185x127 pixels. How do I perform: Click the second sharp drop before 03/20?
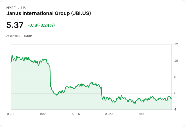(x=102, y=93)
